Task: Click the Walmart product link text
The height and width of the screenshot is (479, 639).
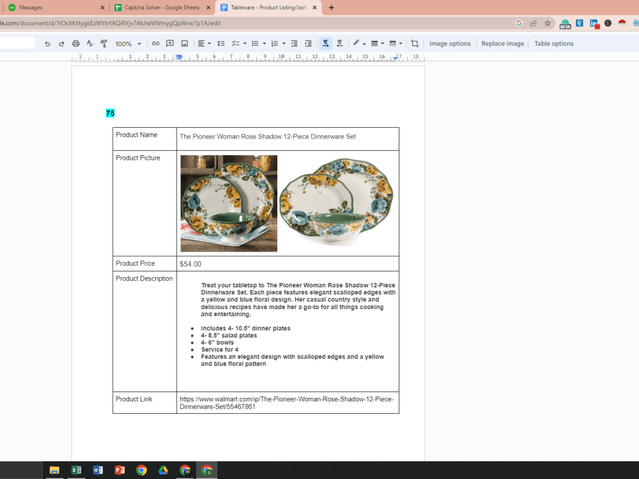Action: click(x=286, y=403)
